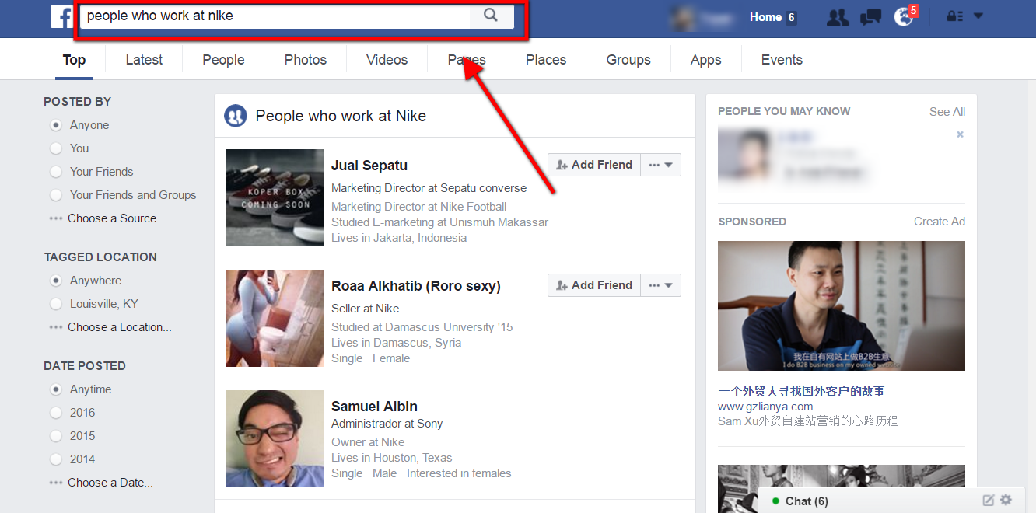Switch to the Top tab
The height and width of the screenshot is (513, 1036).
74,60
